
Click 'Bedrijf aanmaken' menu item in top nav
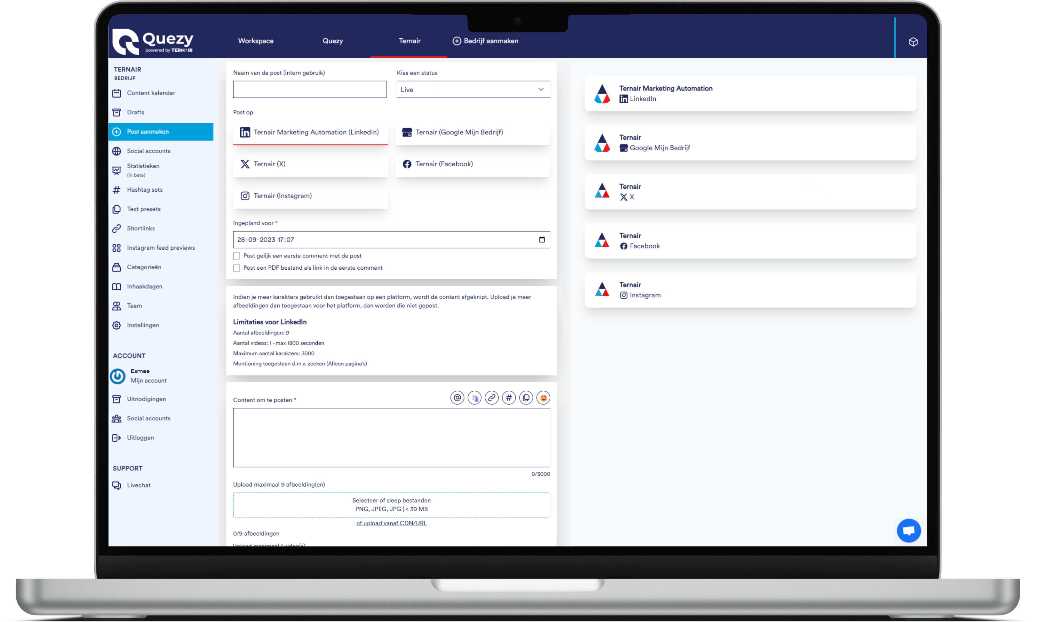pos(486,41)
